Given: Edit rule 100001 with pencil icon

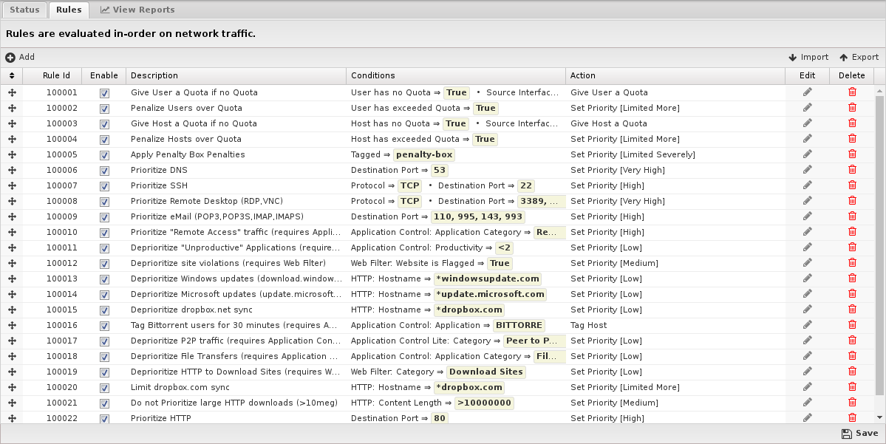Looking at the screenshot, I should coord(807,92).
